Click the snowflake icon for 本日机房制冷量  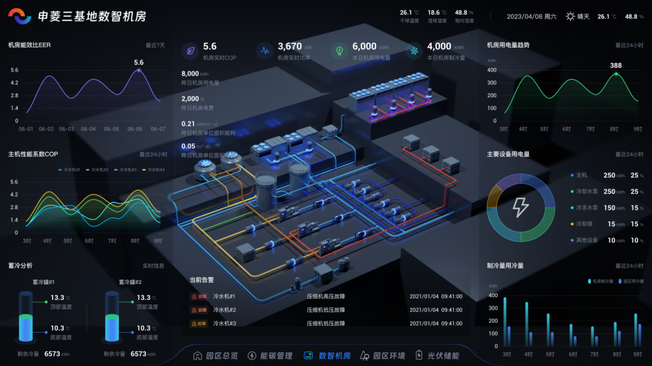pos(415,51)
